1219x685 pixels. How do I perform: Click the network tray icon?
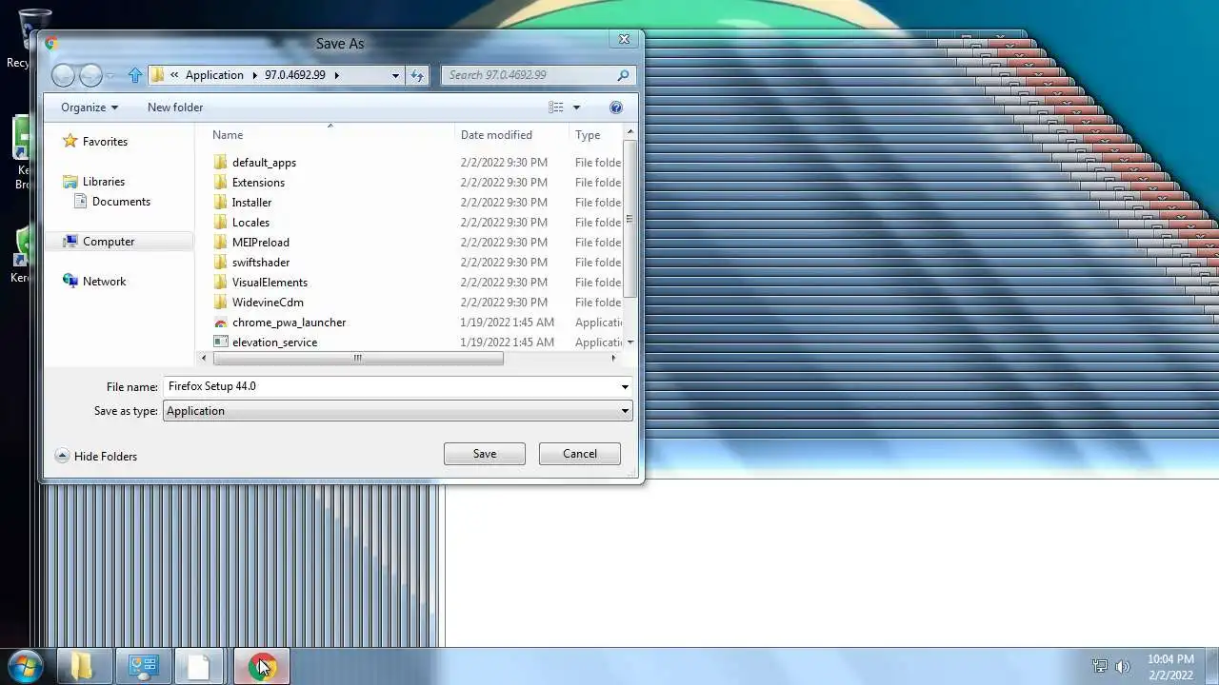(x=1100, y=667)
